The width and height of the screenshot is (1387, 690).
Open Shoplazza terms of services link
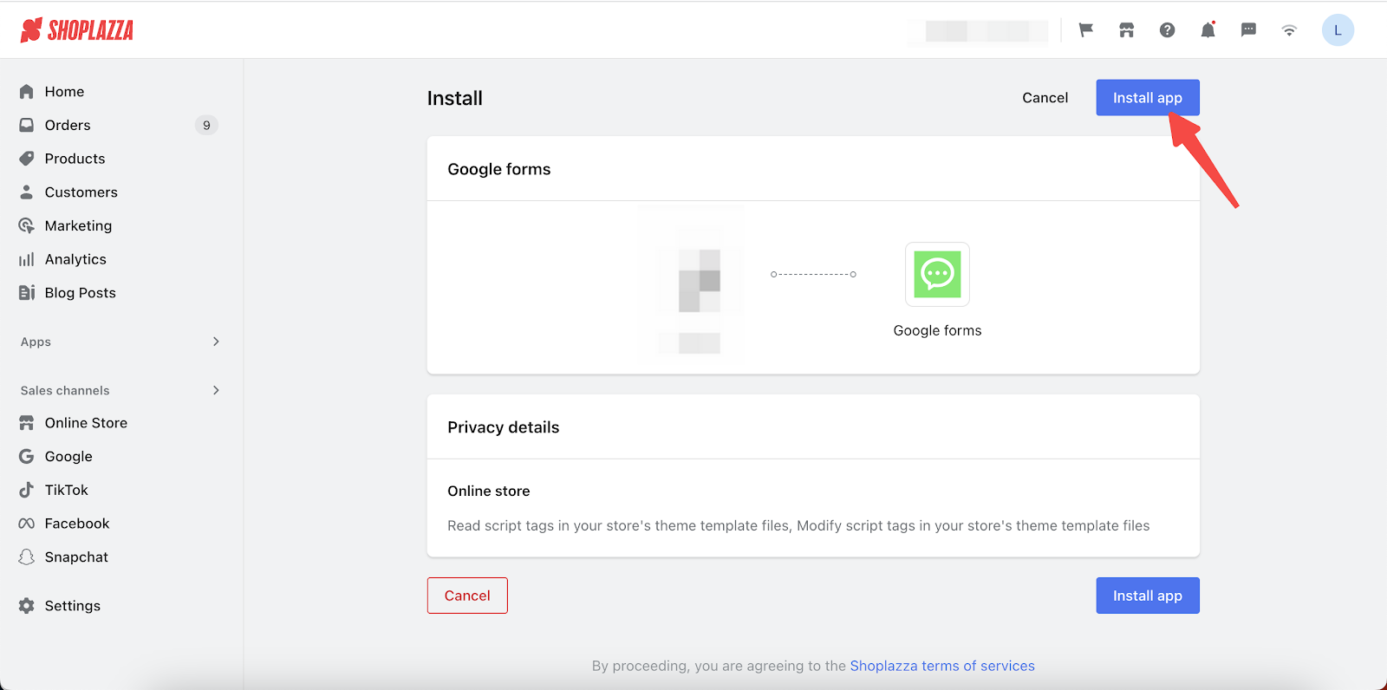tap(942, 666)
